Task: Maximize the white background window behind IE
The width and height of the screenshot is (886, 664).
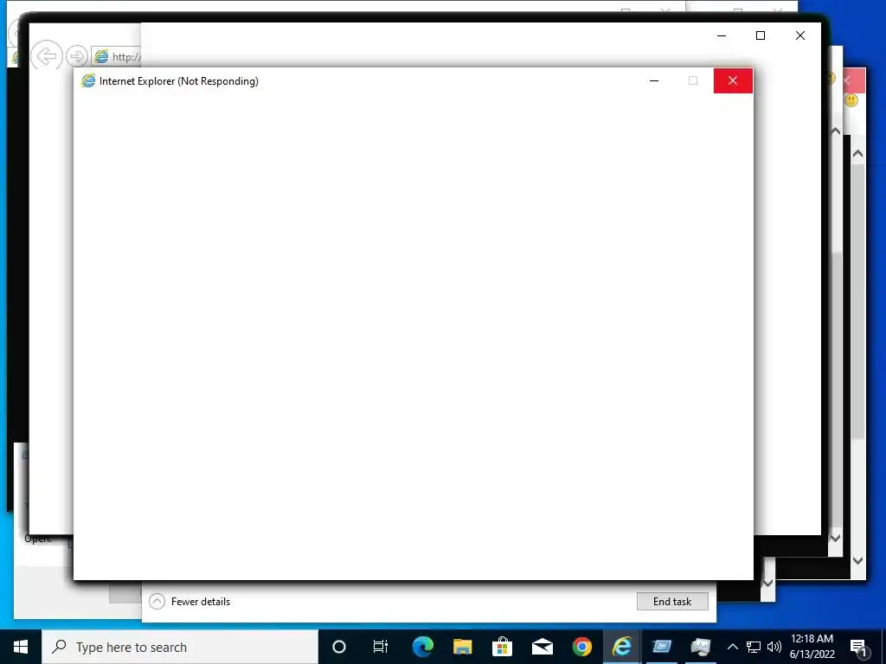Action: tap(761, 35)
